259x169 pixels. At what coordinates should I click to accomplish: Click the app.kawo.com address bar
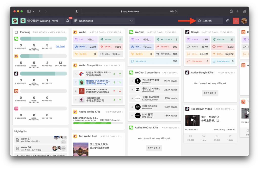click(130, 11)
